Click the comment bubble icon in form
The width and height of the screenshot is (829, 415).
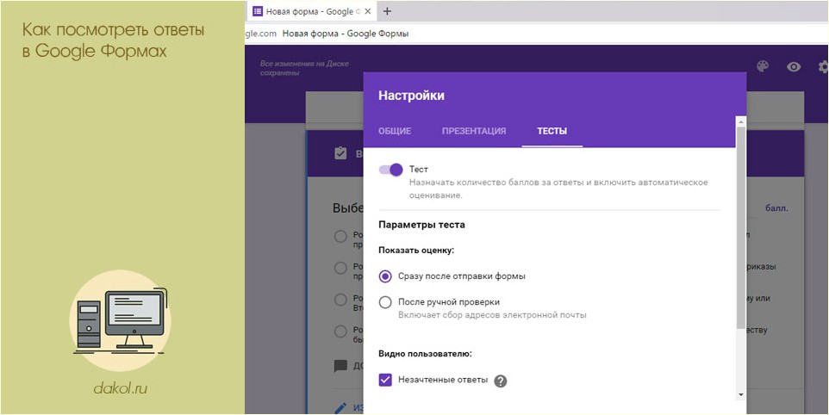340,366
